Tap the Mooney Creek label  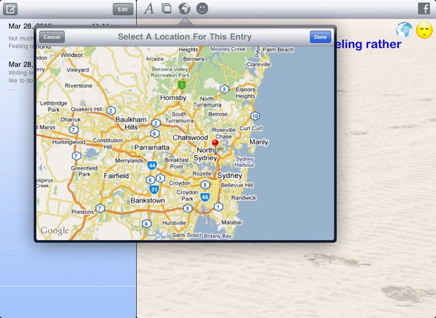[228, 49]
